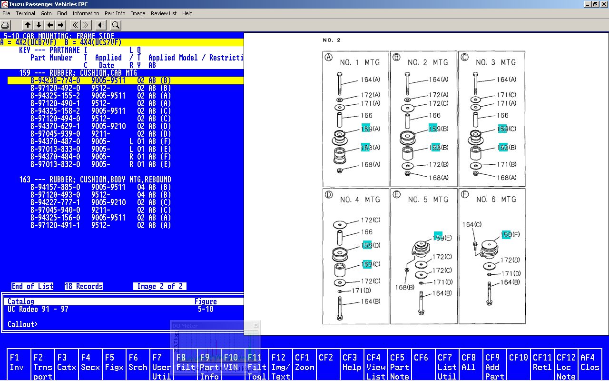The image size is (609, 381).
Task: Open the Information menu
Action: pyautogui.click(x=86, y=13)
